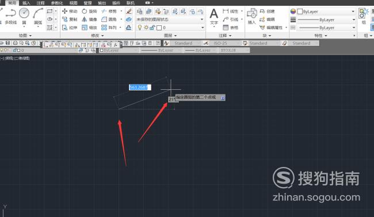Screen dimensions: 374x217
Task: Switch to the Home (常用) ribbon tab
Action: click(12, 3)
